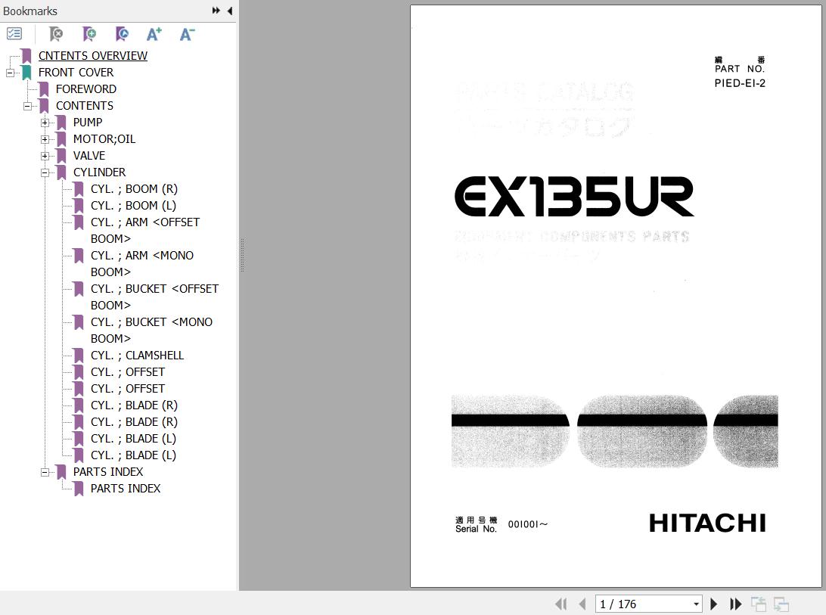Image resolution: width=826 pixels, height=615 pixels.
Task: Expand the VALVE bookmark branch
Action: click(45, 156)
